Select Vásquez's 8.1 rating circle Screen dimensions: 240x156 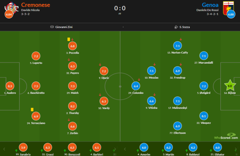pyautogui.click(x=203, y=116)
